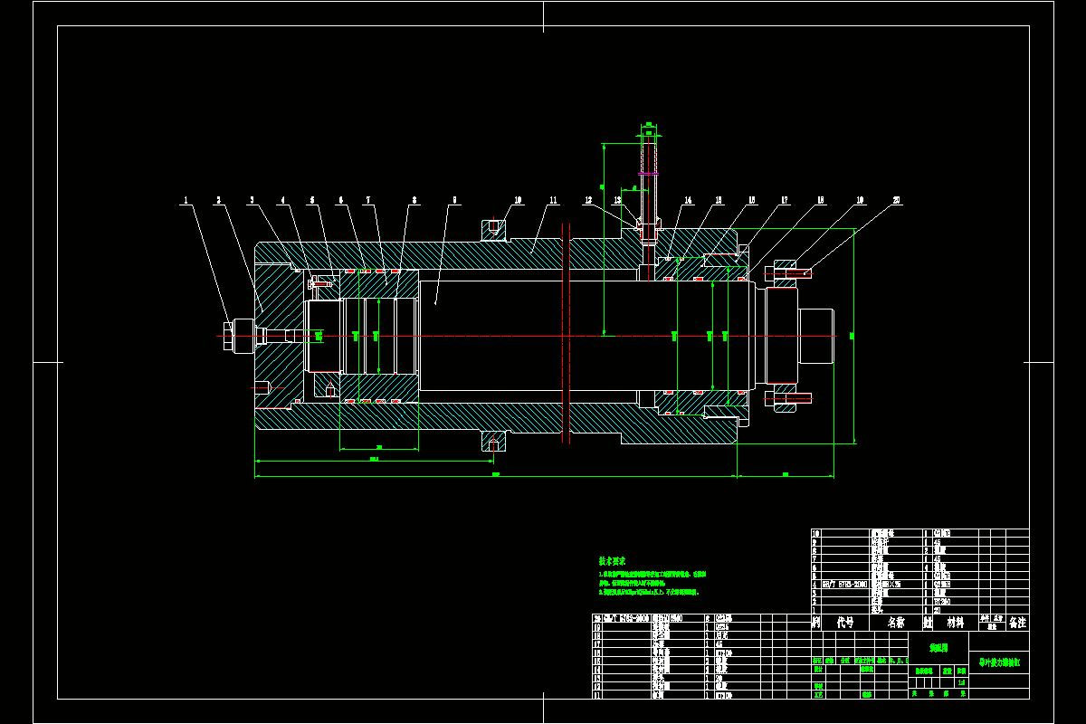Click callout number 14 right of the pipe
1086x724 pixels.
click(688, 199)
